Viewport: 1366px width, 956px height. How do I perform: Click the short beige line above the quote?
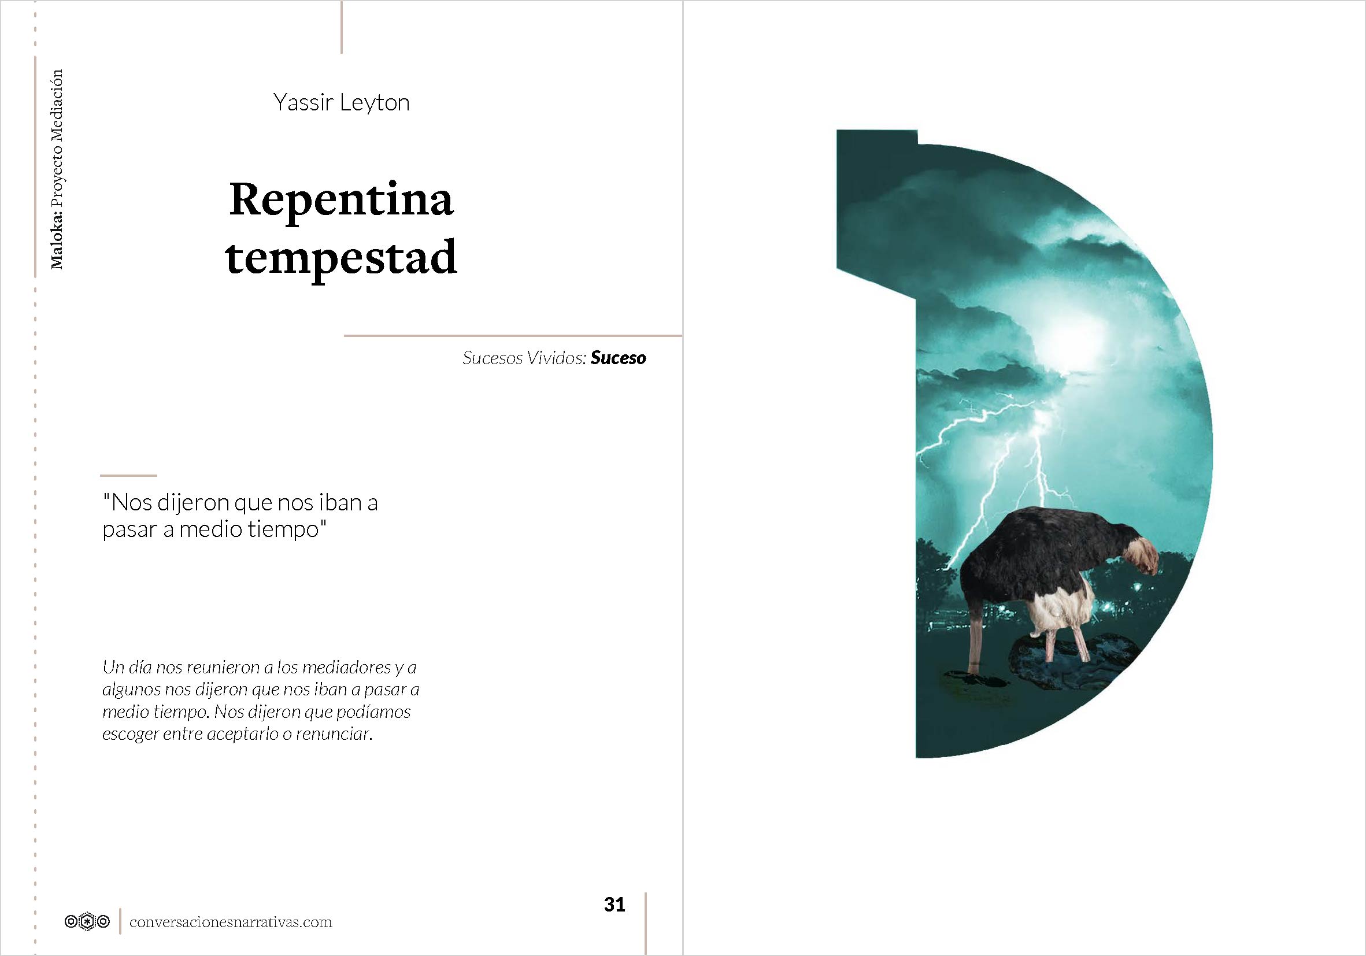(x=128, y=475)
